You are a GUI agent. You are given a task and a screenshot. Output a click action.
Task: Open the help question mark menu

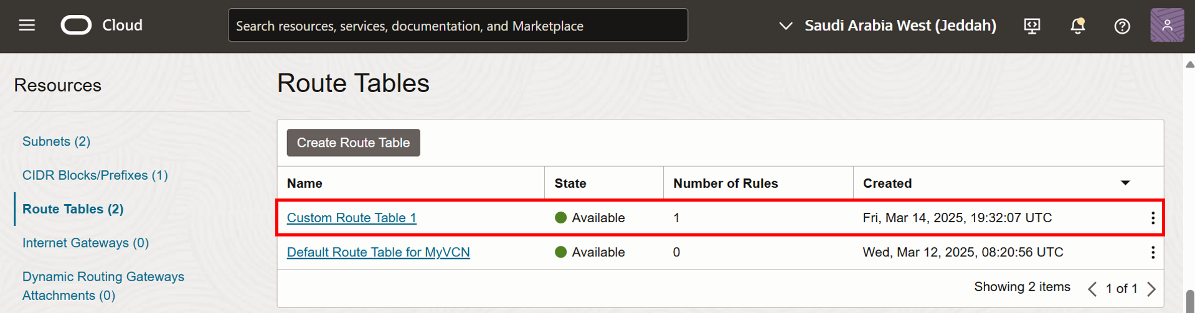tap(1122, 26)
